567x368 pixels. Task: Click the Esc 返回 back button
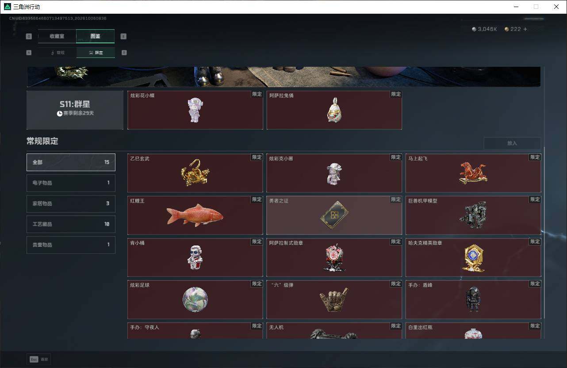click(39, 360)
